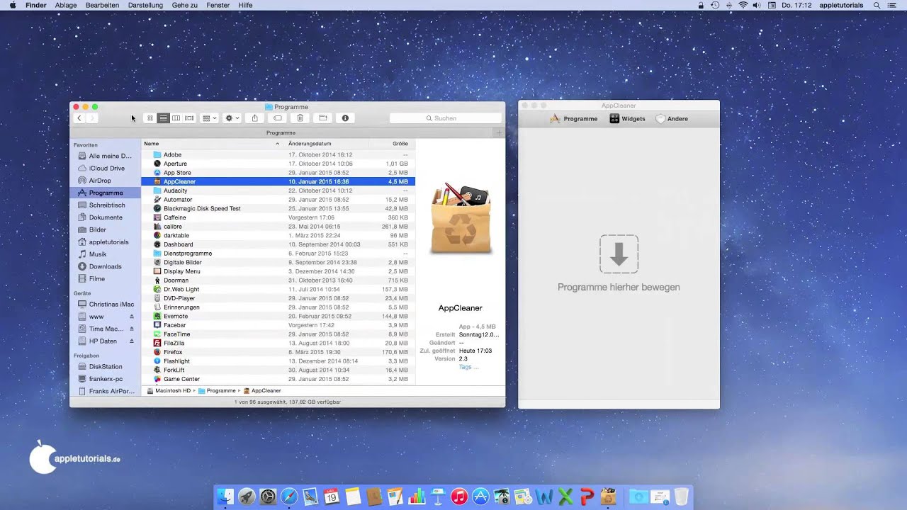Select iCloud Drive in sidebar
The height and width of the screenshot is (510, 907).
click(x=105, y=168)
